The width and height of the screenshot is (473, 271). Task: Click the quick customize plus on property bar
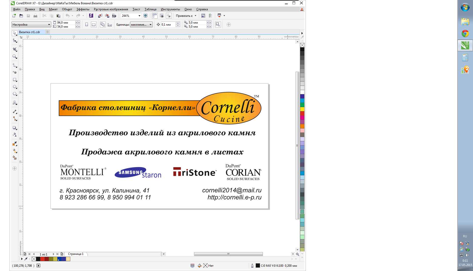(229, 25)
